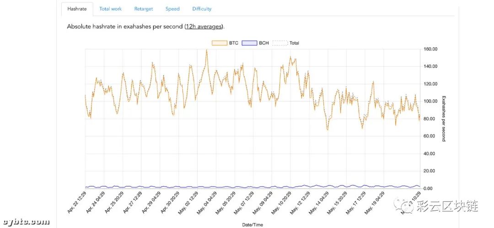Screen dimensions: 494x228
Task: Toggle the BTC legend color box
Action: [x=220, y=43]
